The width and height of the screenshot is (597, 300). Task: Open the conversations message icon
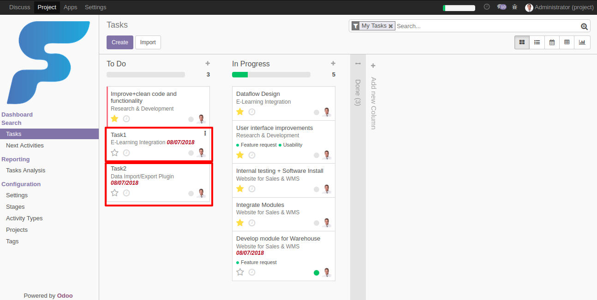click(501, 7)
